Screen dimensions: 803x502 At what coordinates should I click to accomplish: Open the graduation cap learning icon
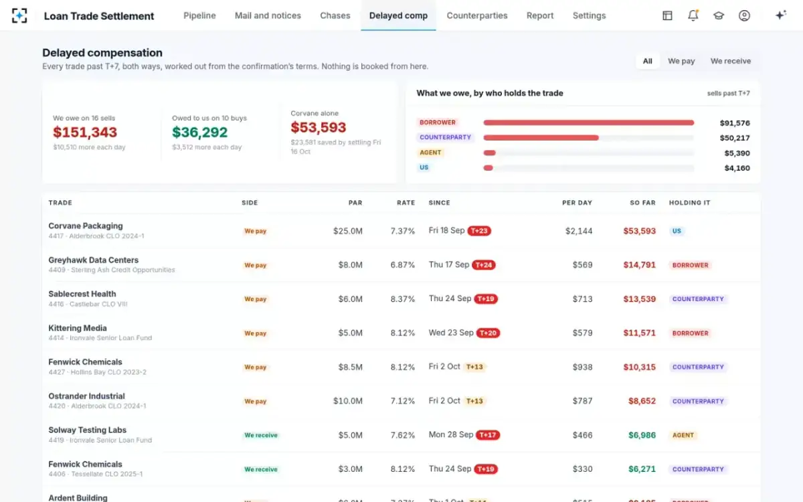[x=719, y=15]
